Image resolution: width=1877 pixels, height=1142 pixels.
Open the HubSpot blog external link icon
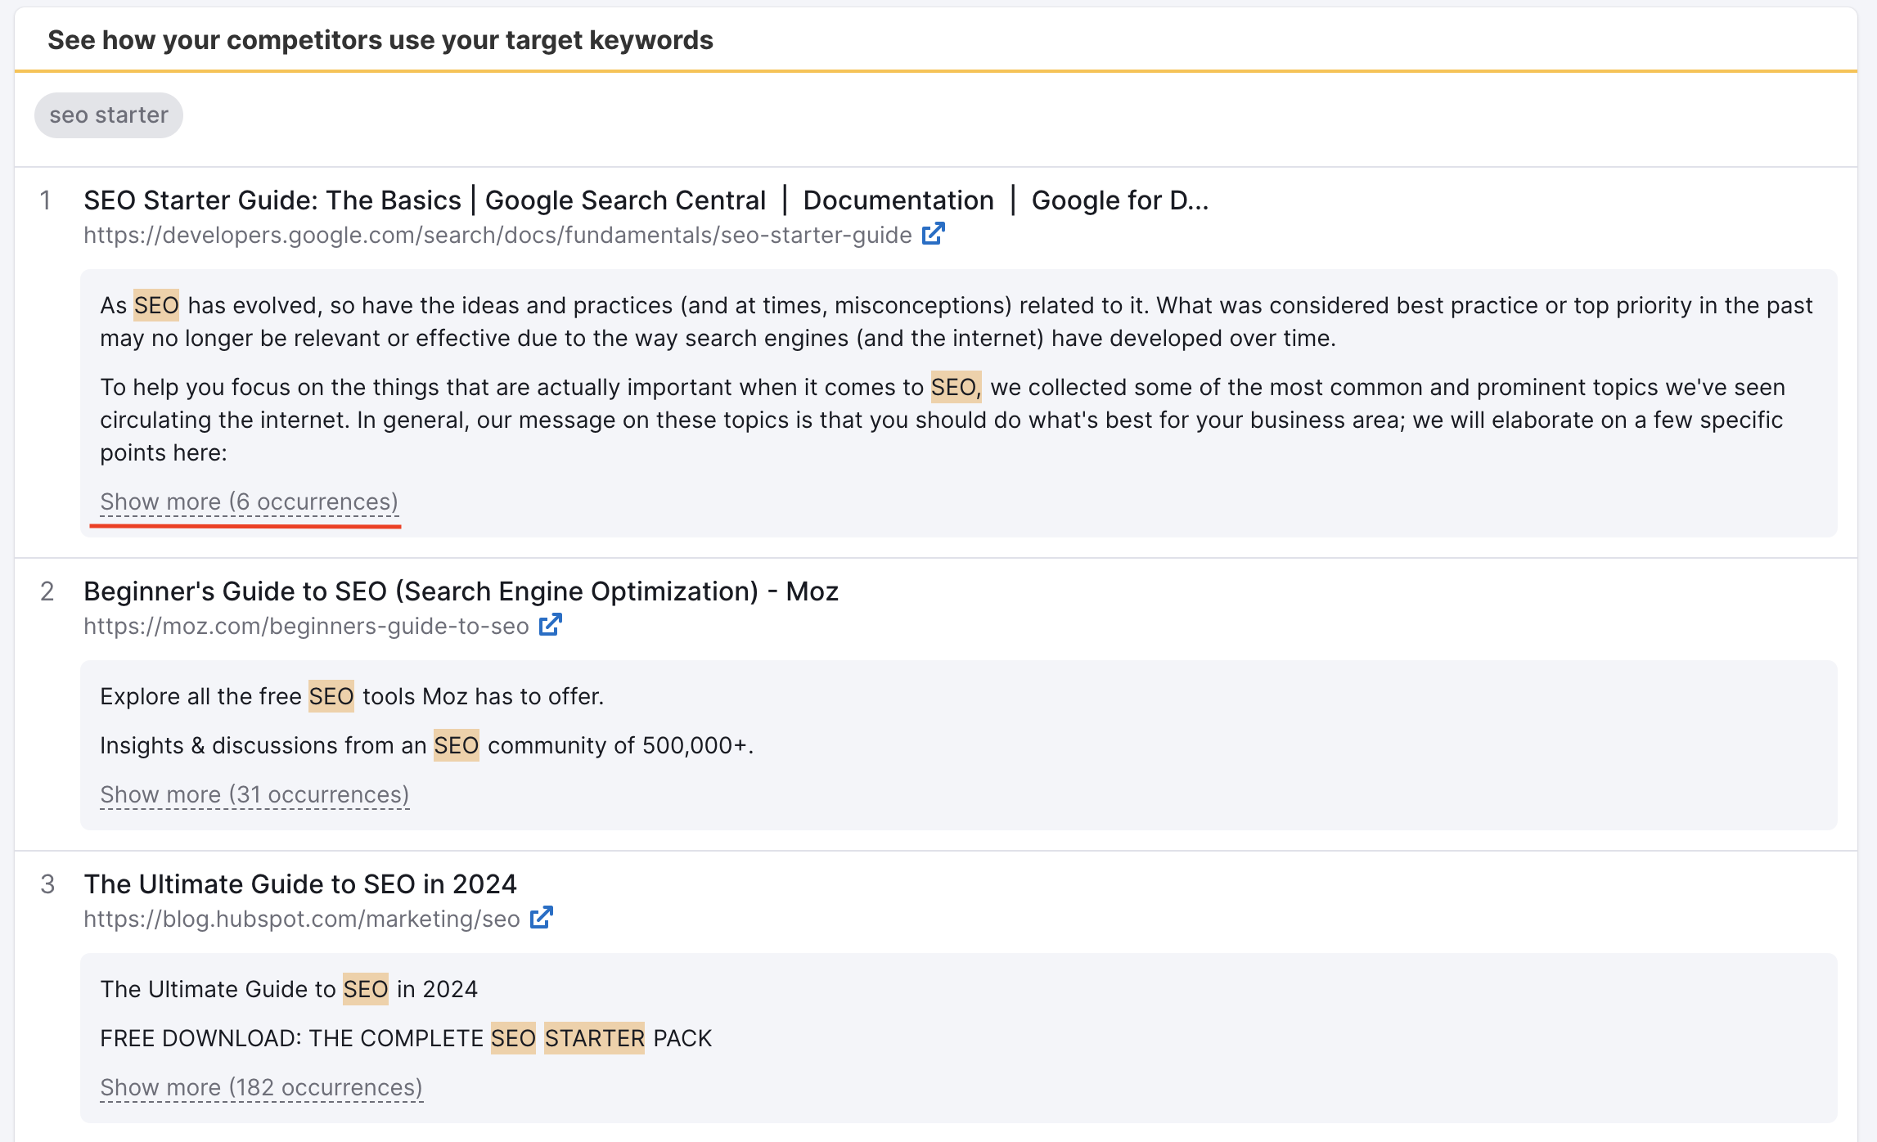541,917
